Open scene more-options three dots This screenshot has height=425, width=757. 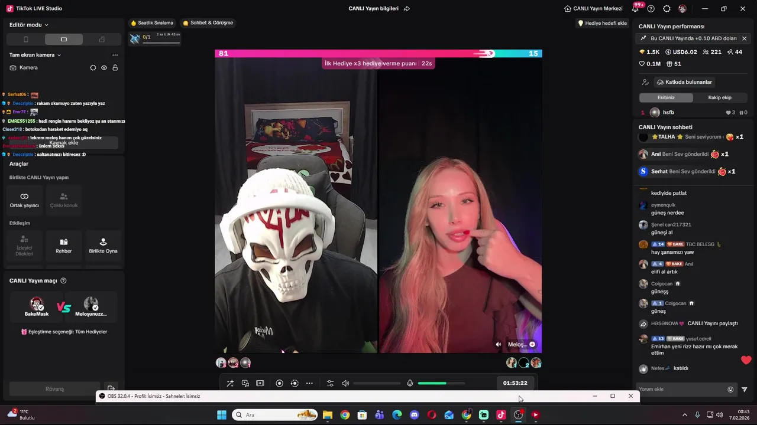tap(115, 55)
